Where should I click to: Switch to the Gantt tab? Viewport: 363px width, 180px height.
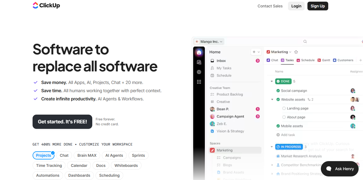click(324, 60)
